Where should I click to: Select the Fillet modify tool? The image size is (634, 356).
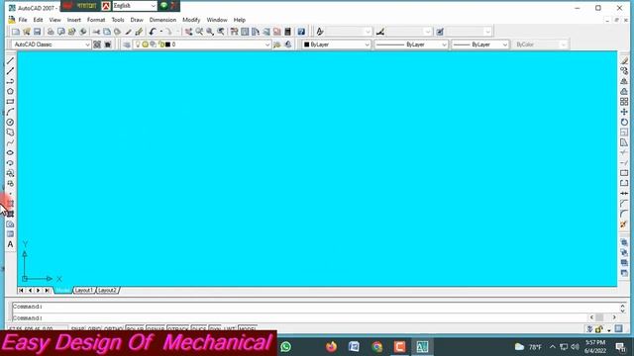pos(624,214)
